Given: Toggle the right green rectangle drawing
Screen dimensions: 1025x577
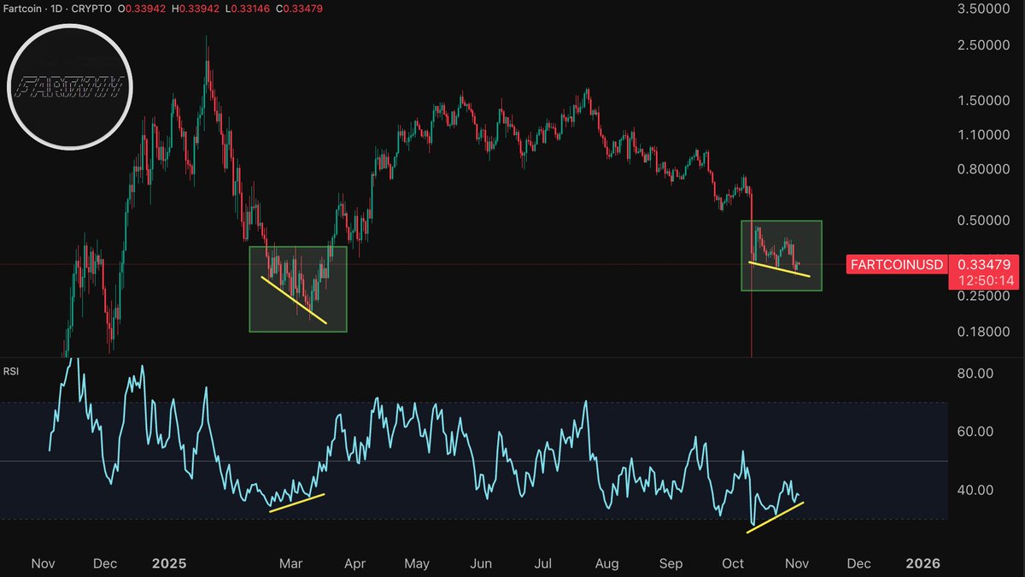Looking at the screenshot, I should (x=782, y=256).
